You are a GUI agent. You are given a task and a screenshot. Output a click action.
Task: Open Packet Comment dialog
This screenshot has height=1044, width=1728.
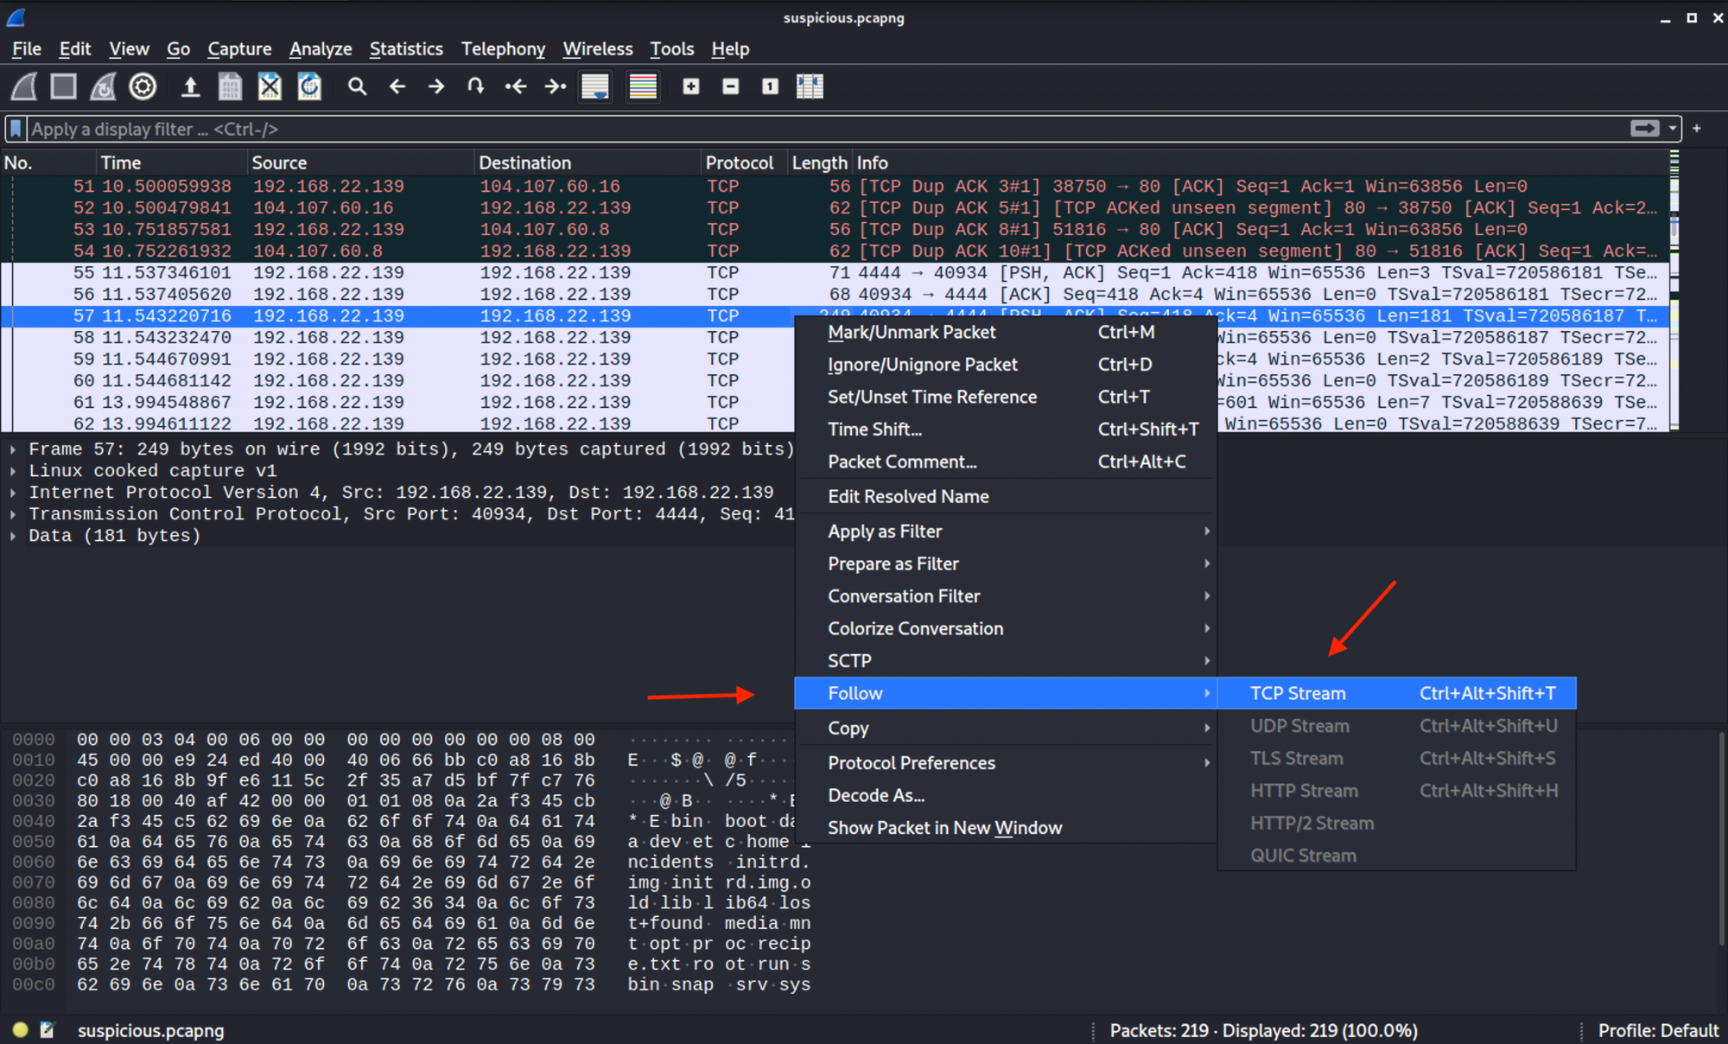point(1006,462)
